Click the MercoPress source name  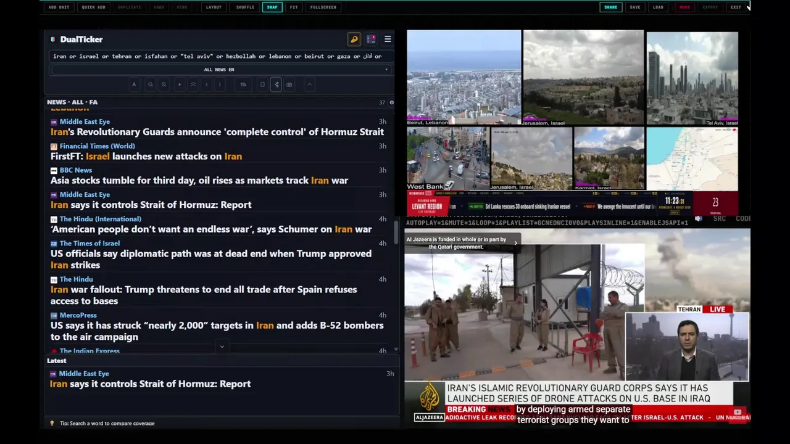click(x=78, y=315)
